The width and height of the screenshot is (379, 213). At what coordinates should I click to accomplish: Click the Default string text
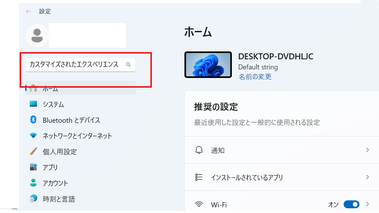coord(258,67)
